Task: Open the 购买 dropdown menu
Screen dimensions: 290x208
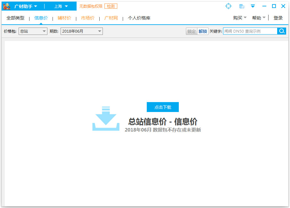Action: [240, 18]
